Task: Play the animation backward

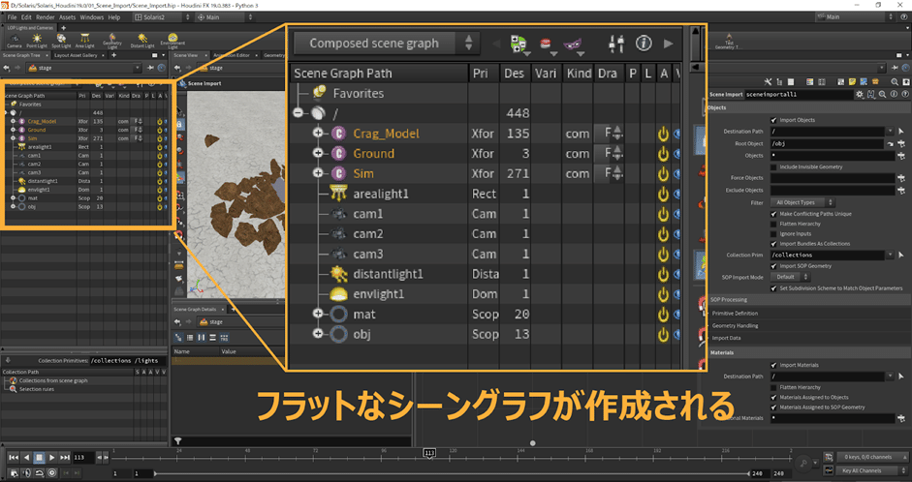Action: pyautogui.click(x=26, y=458)
